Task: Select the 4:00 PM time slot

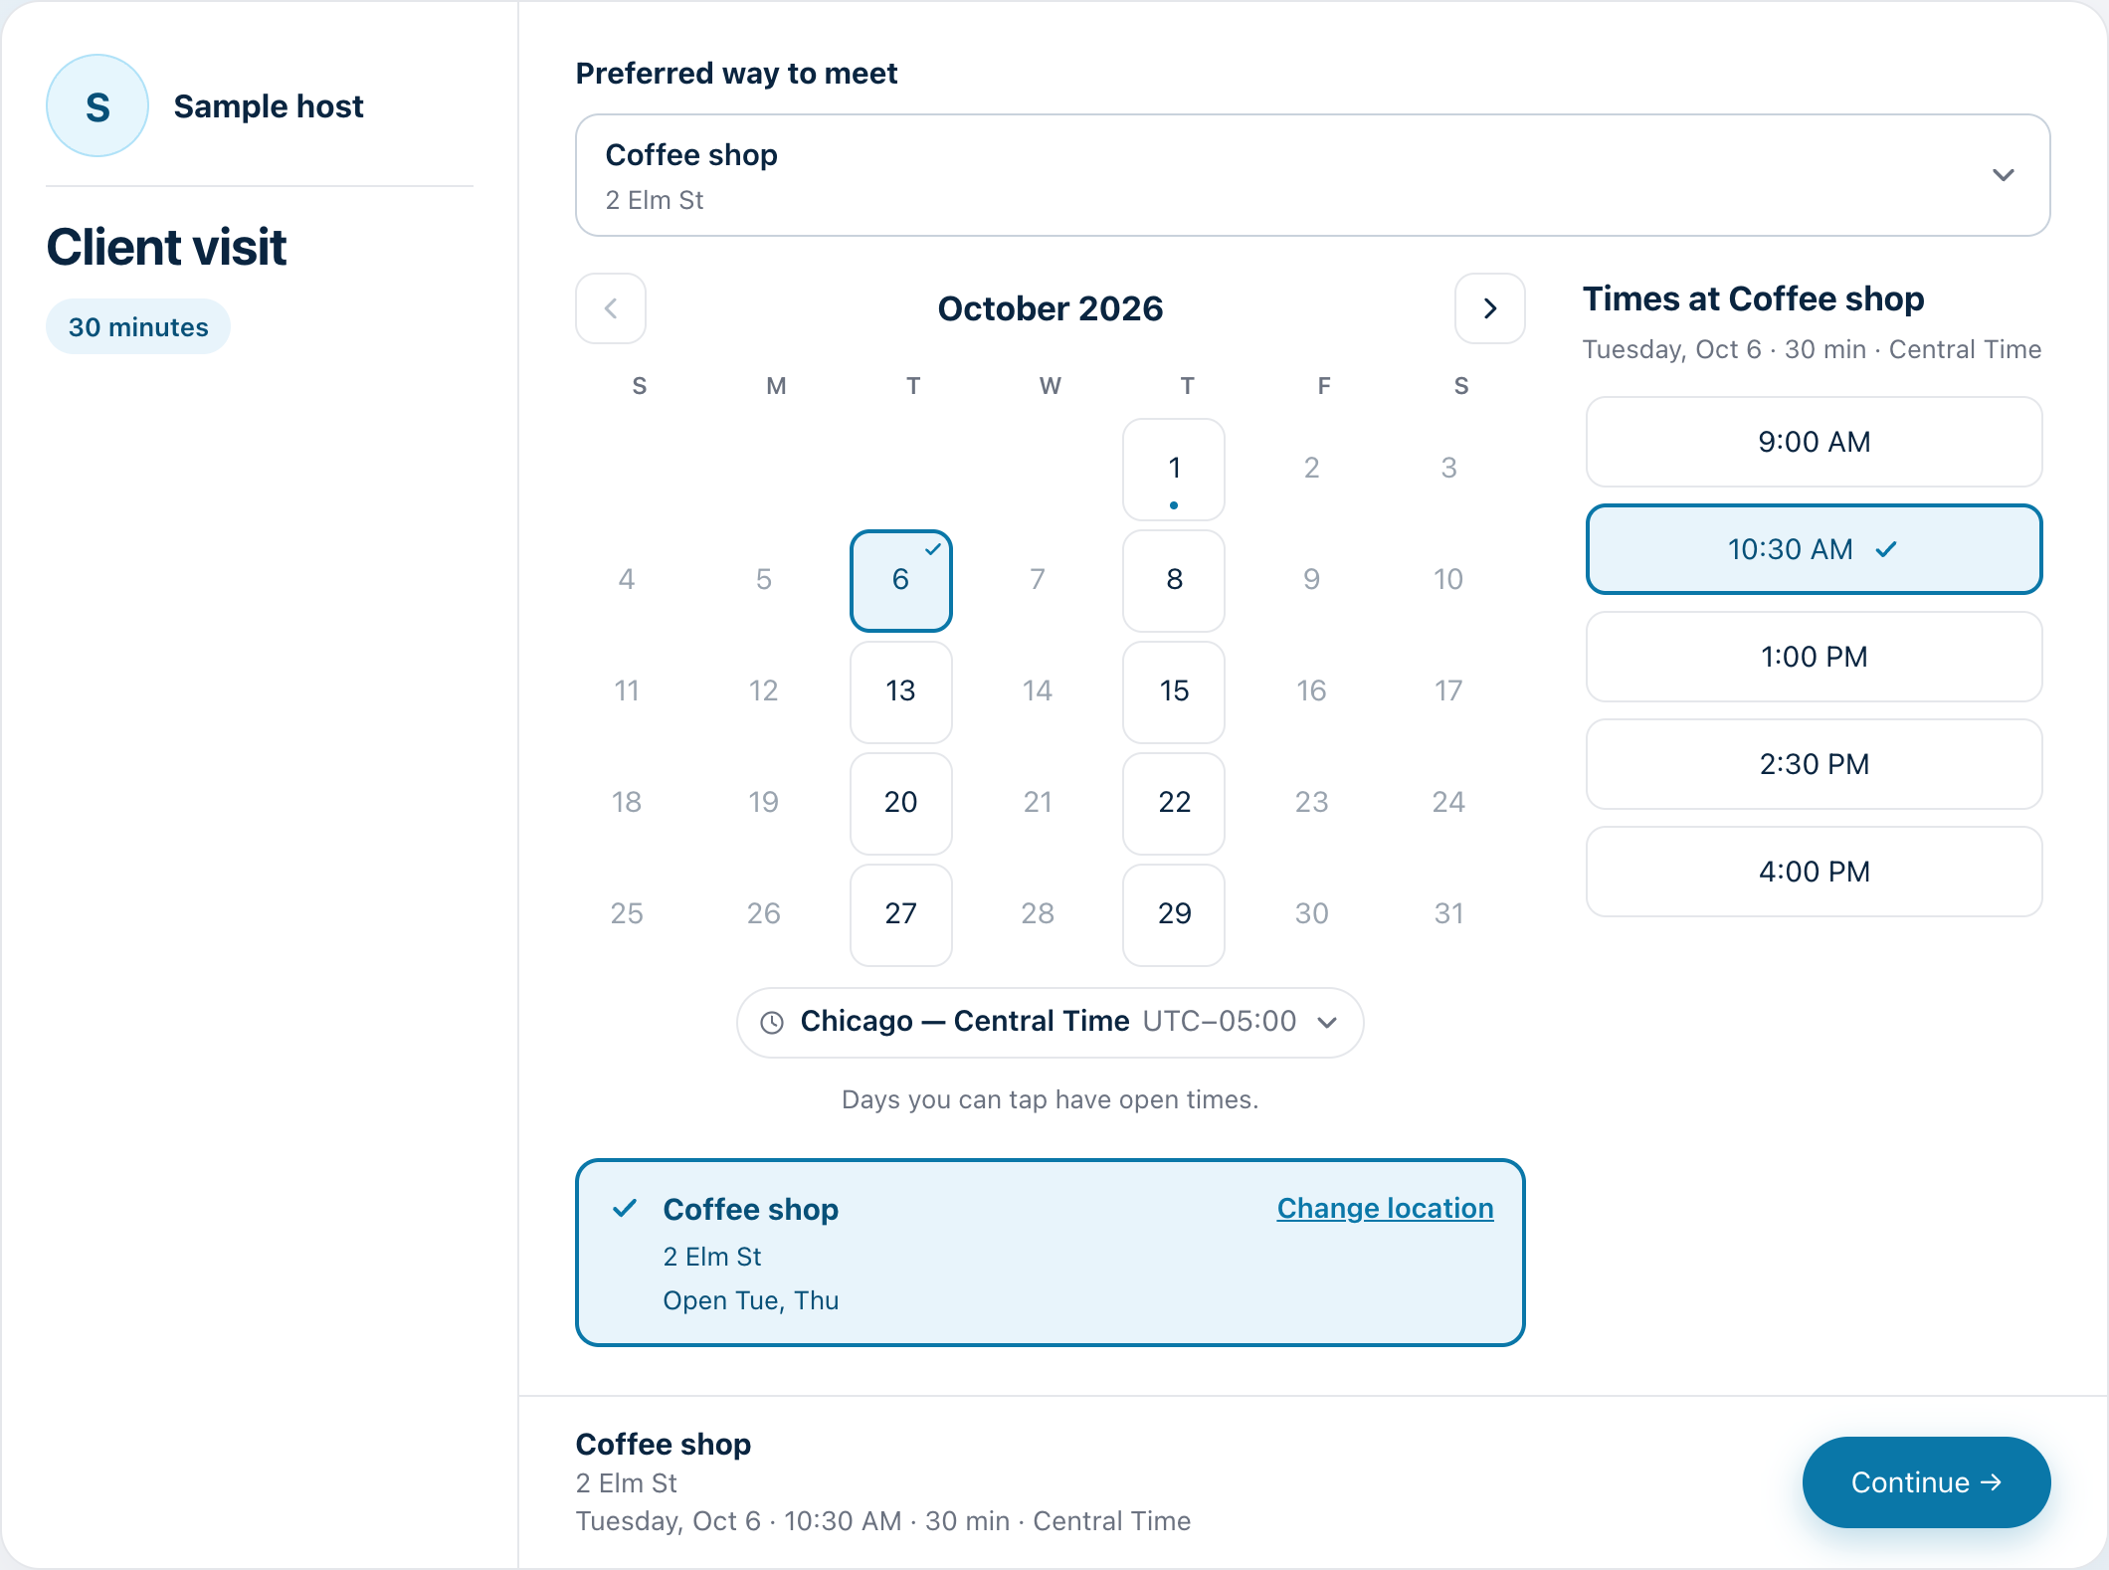Action: pos(1814,872)
